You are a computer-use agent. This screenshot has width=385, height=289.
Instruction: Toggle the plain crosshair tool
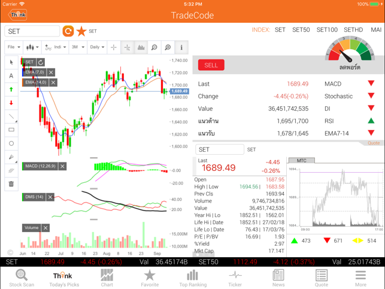[114, 47]
